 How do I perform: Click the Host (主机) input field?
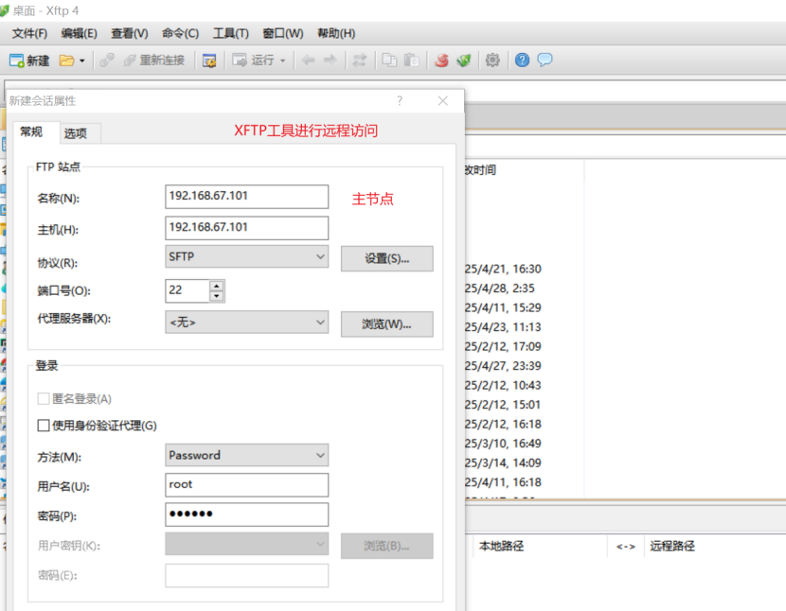(246, 228)
